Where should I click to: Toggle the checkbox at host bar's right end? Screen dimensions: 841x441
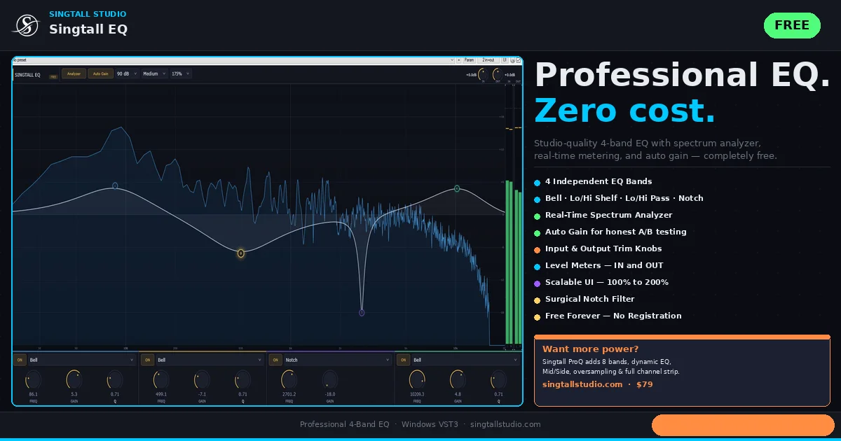coord(519,60)
